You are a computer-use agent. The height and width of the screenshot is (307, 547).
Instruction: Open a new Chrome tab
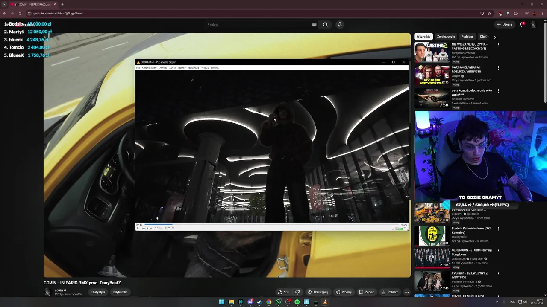click(x=62, y=4)
